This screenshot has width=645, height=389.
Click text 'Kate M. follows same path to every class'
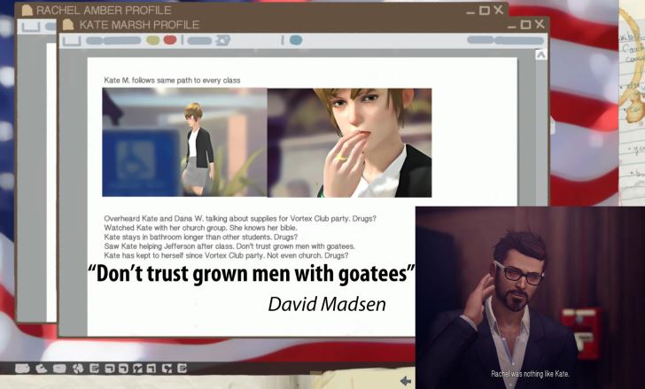172,80
